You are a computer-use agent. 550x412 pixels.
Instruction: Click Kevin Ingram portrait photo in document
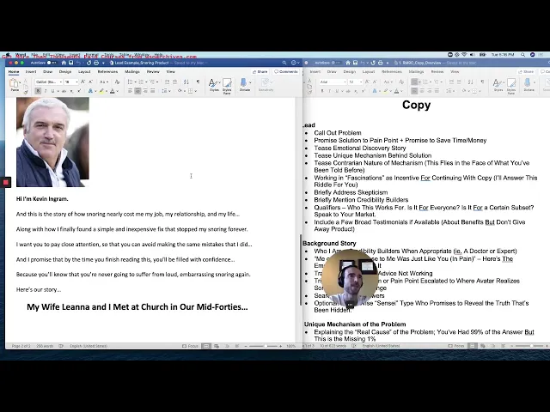click(52, 142)
